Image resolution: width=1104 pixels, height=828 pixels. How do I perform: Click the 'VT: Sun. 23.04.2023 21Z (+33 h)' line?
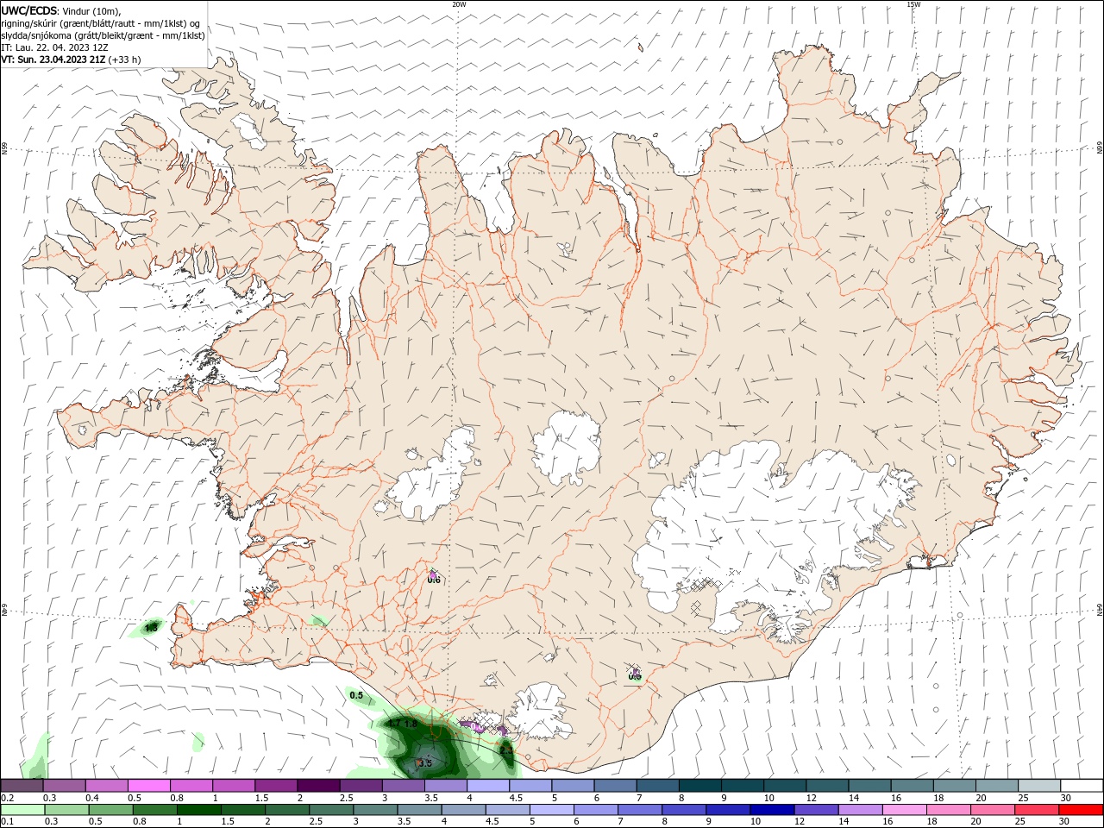[71, 60]
